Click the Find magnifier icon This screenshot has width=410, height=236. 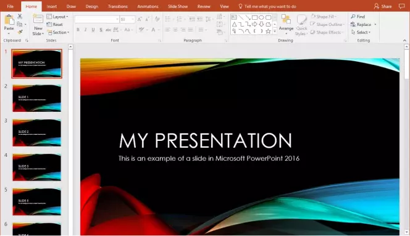tap(353, 17)
